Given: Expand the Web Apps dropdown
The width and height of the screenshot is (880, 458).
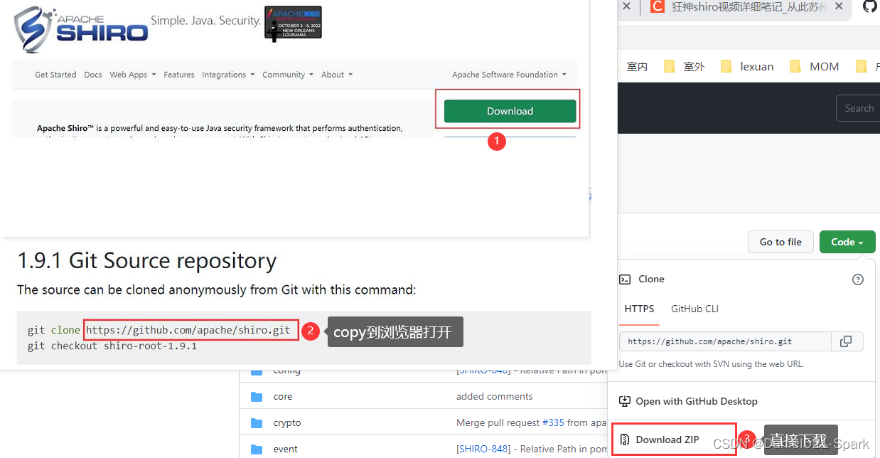Looking at the screenshot, I should (x=132, y=75).
